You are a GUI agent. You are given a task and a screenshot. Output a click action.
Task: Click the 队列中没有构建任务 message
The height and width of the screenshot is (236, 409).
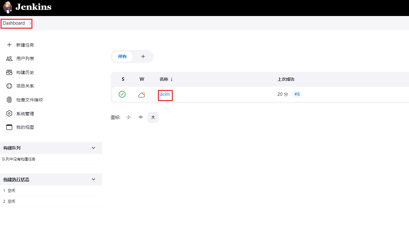click(x=19, y=159)
